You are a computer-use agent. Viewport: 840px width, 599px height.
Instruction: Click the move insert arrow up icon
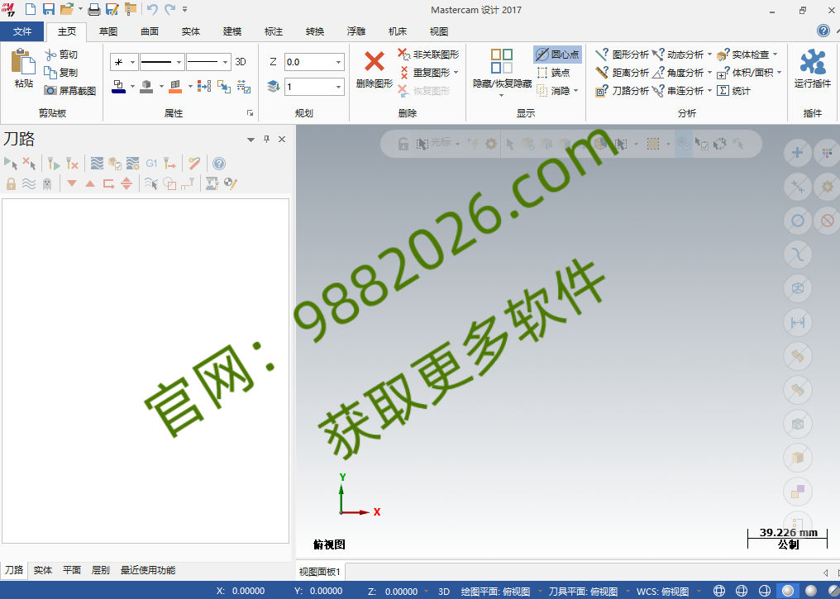click(x=90, y=184)
